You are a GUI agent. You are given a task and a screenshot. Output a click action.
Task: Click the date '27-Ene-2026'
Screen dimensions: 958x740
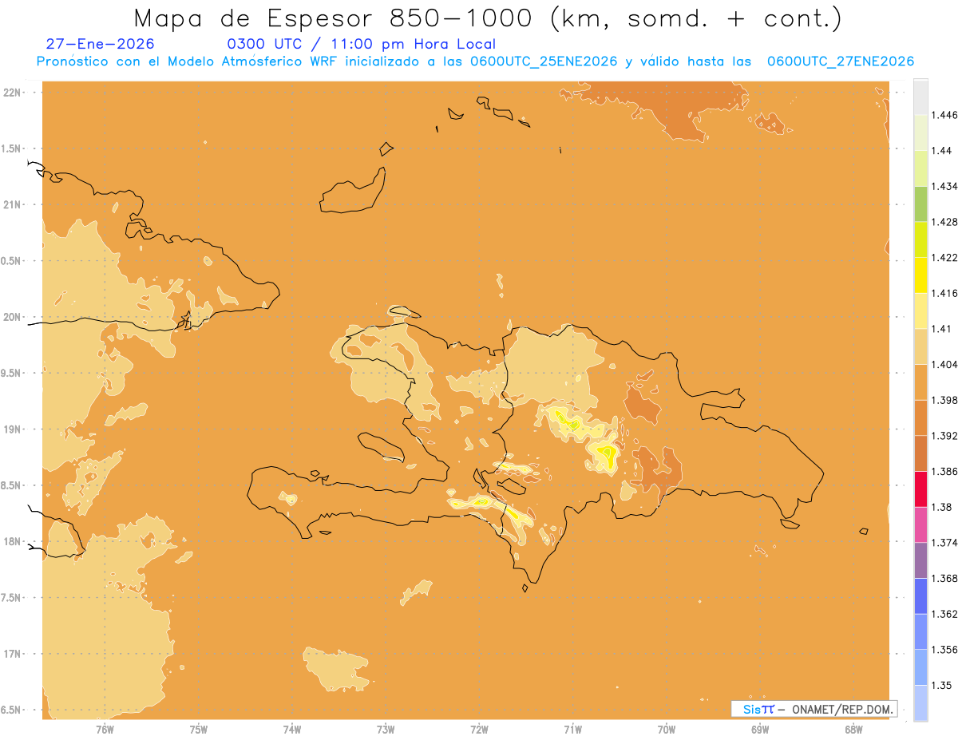pos(101,44)
